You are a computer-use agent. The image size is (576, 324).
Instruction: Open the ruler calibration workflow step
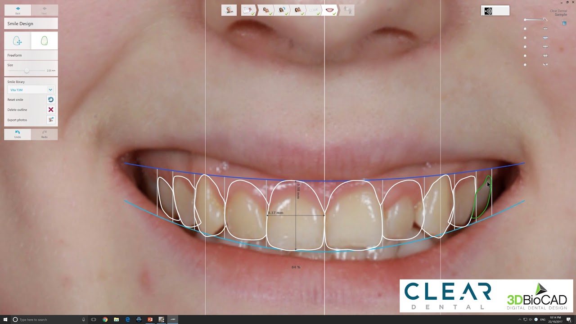pyautogui.click(x=314, y=10)
